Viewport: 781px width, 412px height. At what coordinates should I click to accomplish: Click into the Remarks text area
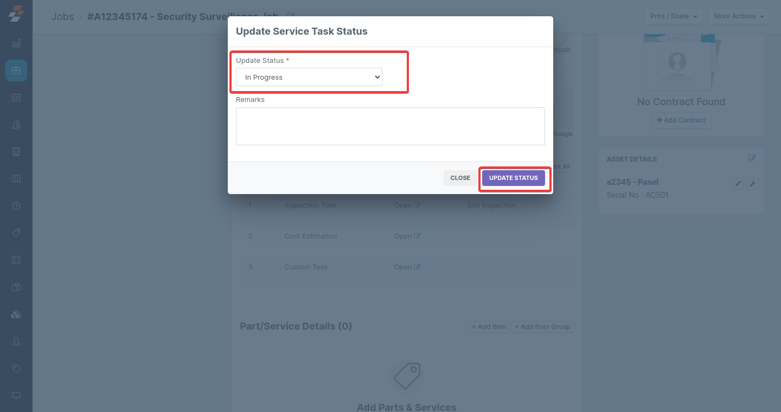pyautogui.click(x=390, y=126)
